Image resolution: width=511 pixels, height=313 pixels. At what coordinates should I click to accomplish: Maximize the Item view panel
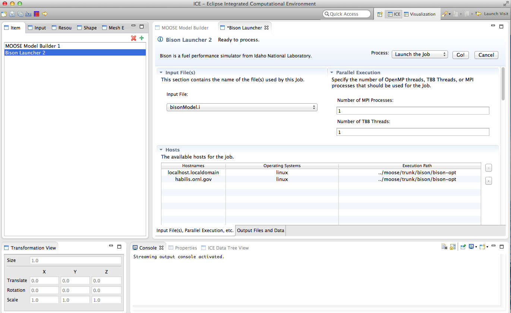point(142,26)
